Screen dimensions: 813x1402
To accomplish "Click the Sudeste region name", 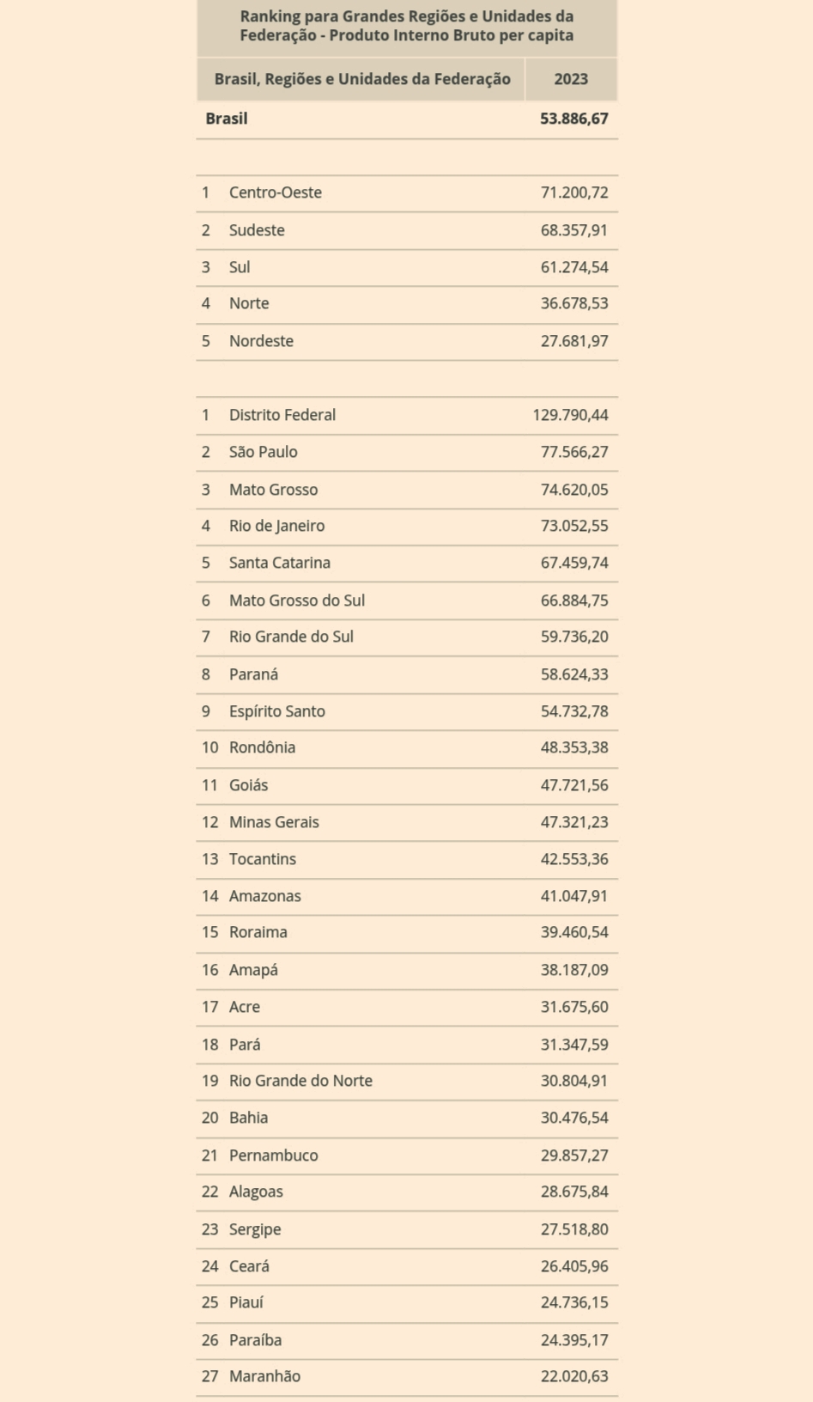I will (257, 230).
